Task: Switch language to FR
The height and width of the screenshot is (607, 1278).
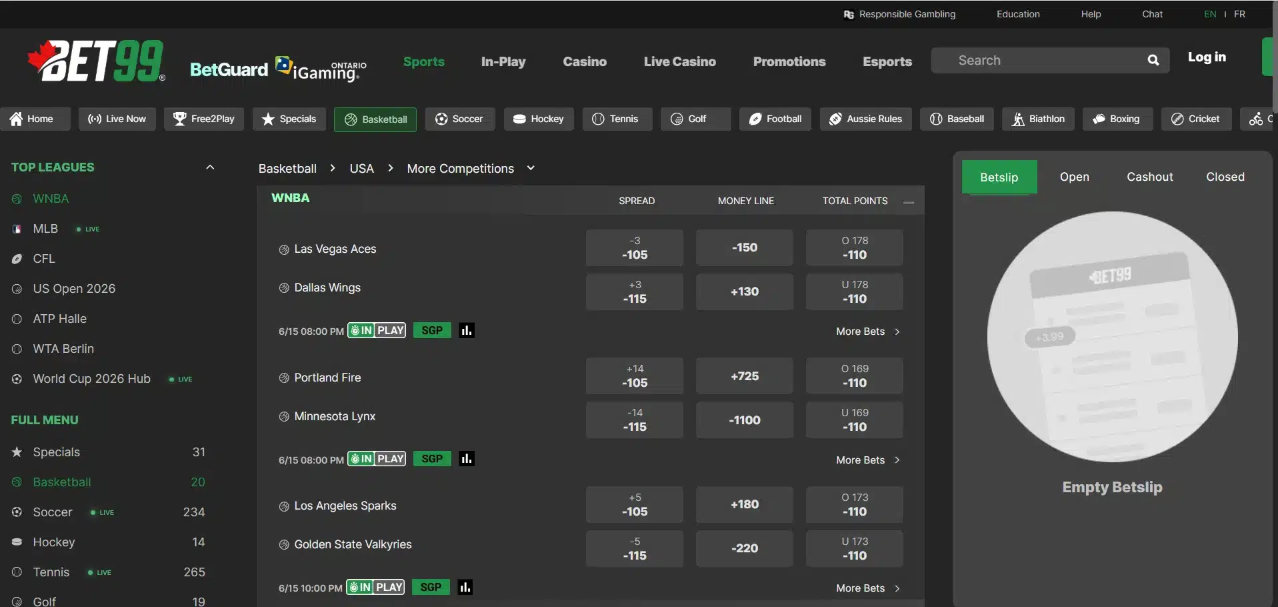Action: [1239, 14]
